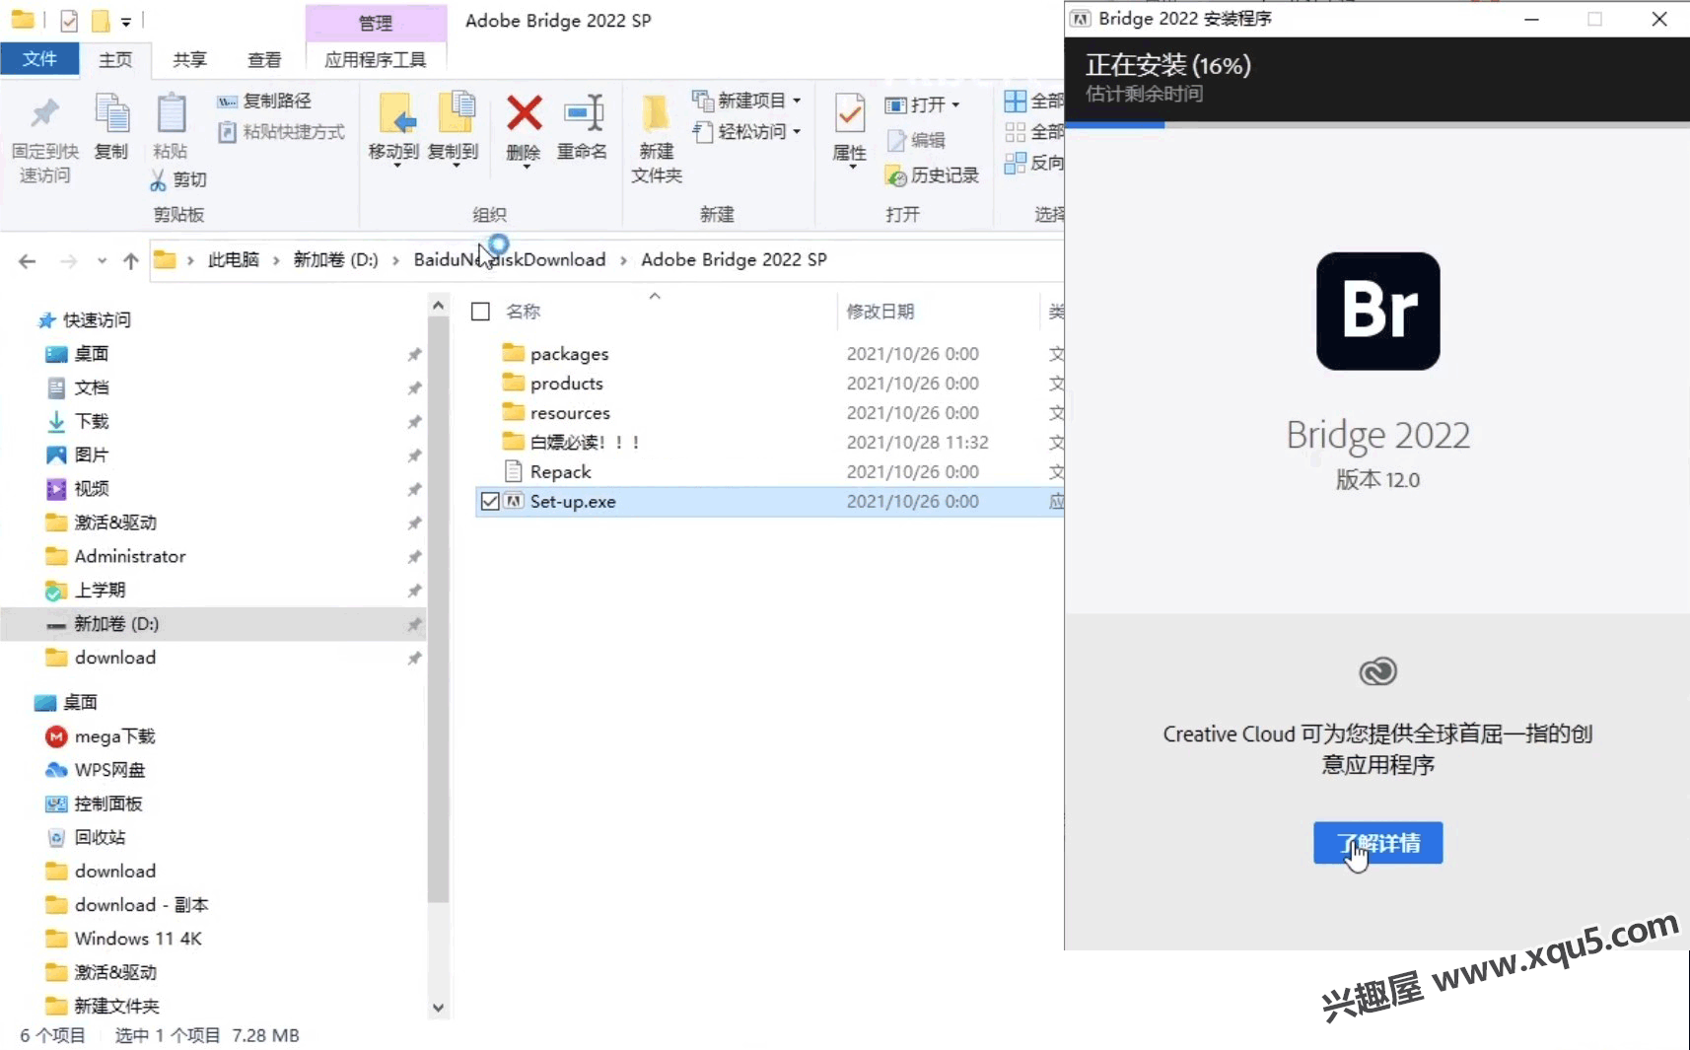
Task: Click the Back navigation arrow
Action: click(x=28, y=260)
